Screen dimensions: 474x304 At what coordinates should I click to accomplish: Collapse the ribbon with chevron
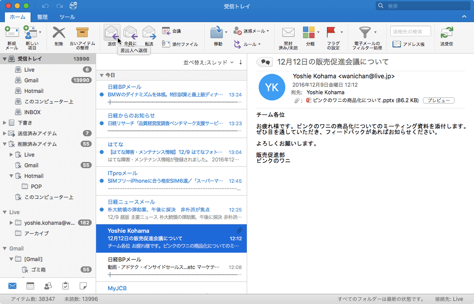point(464,17)
